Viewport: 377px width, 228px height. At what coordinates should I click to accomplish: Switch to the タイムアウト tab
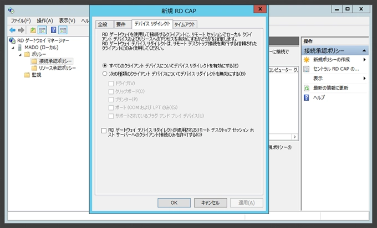click(185, 24)
